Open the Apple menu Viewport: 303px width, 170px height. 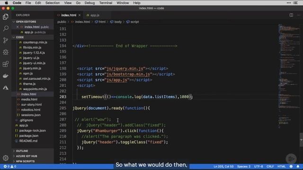pyautogui.click(x=6, y=3)
